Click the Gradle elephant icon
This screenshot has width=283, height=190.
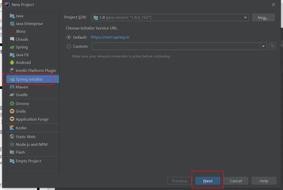(x=12, y=95)
